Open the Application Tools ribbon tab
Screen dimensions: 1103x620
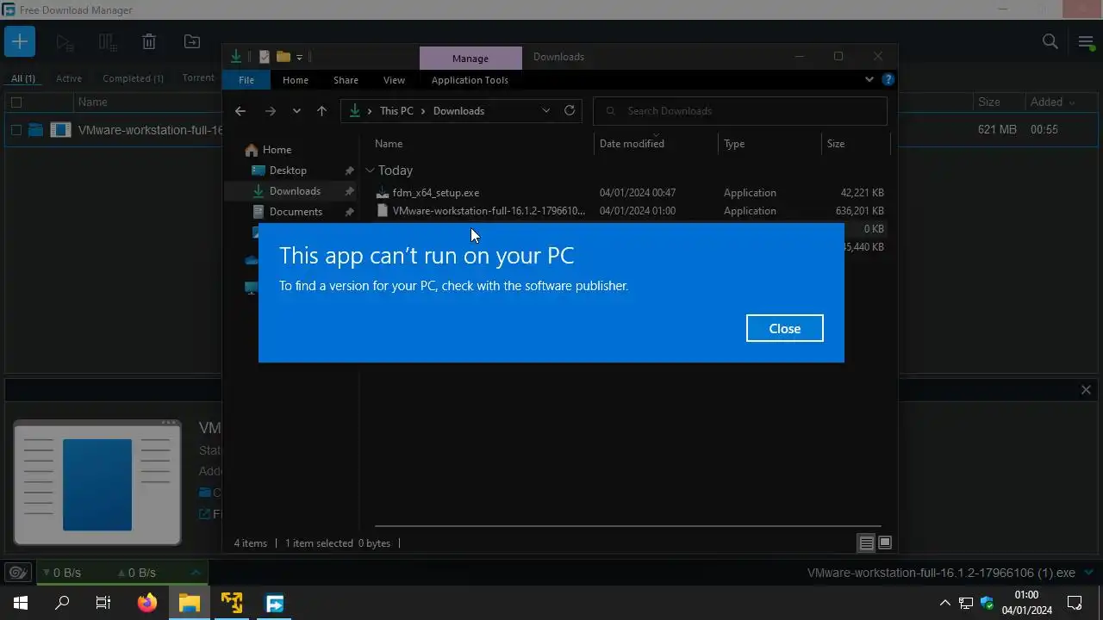point(470,80)
